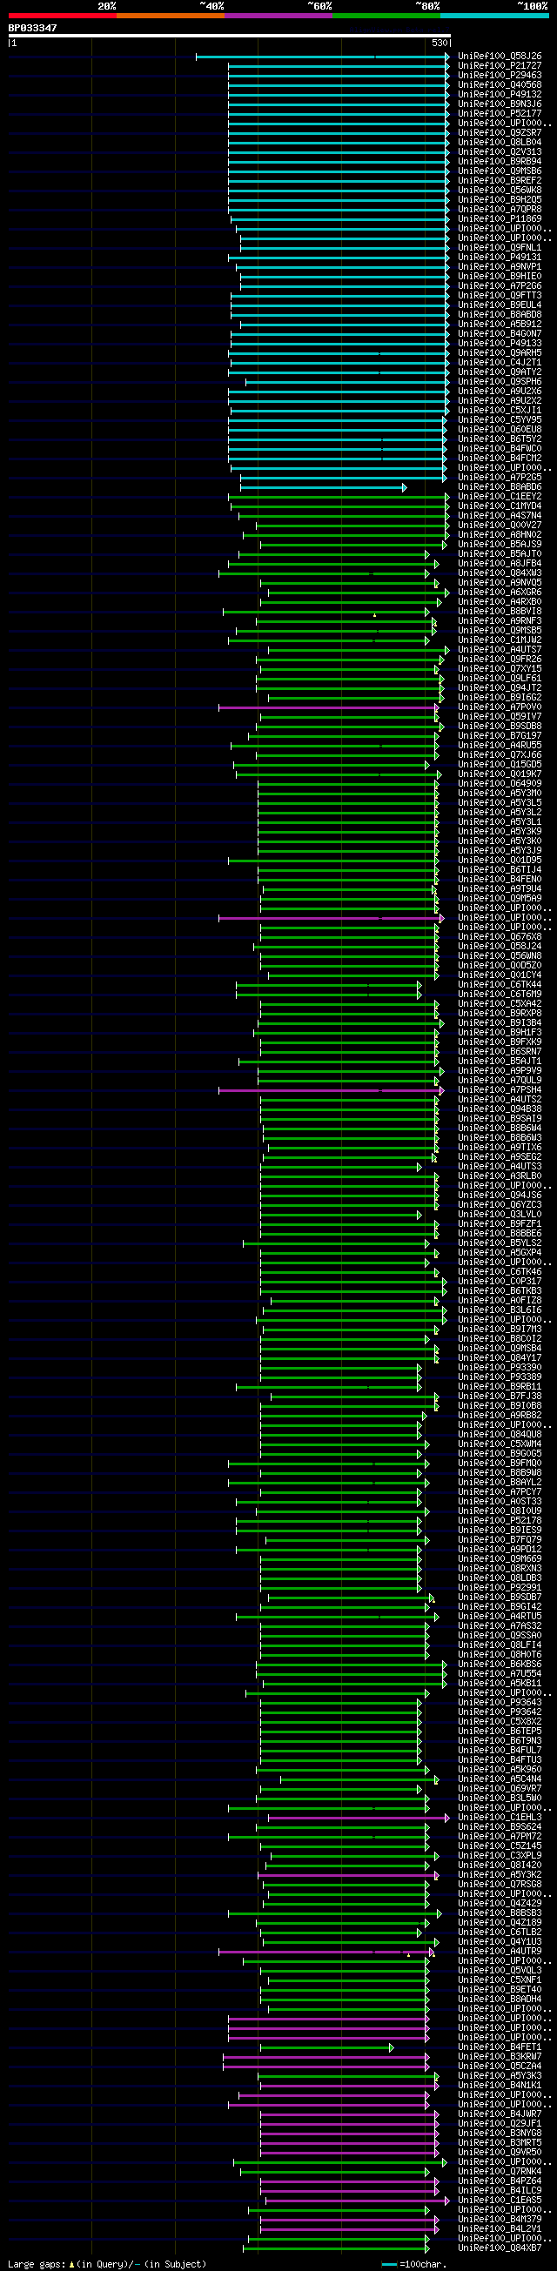The height and width of the screenshot is (2271, 557).
Task: Open the UniRef100_C1EHL3 entry
Action: click(500, 1818)
